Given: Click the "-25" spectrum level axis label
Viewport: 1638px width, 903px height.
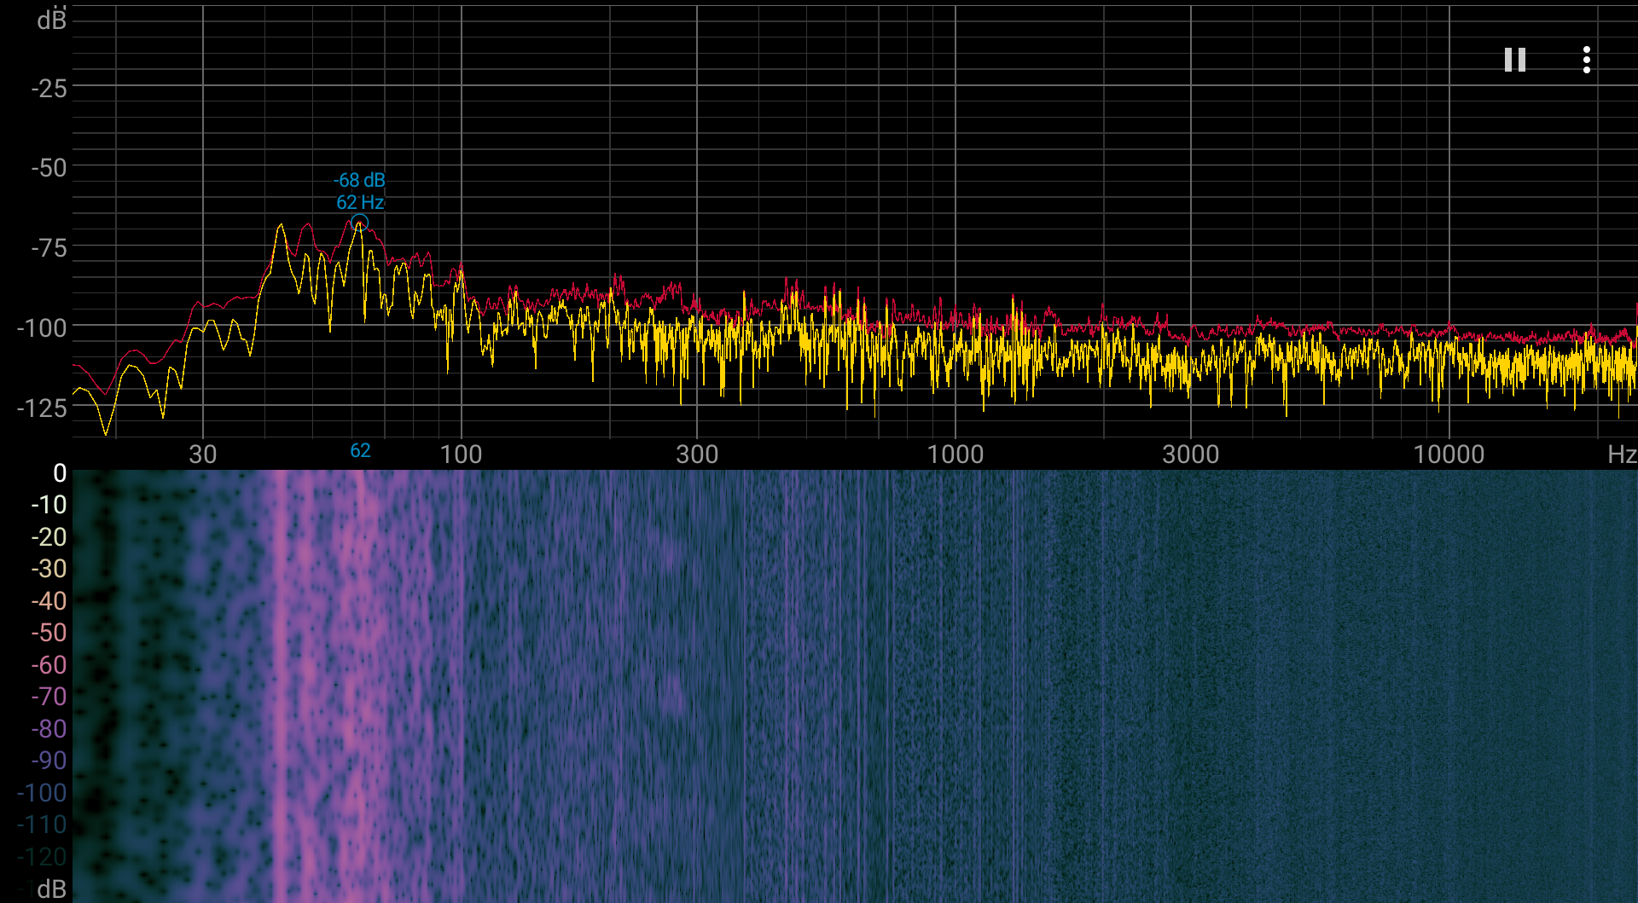Looking at the screenshot, I should pyautogui.click(x=49, y=88).
